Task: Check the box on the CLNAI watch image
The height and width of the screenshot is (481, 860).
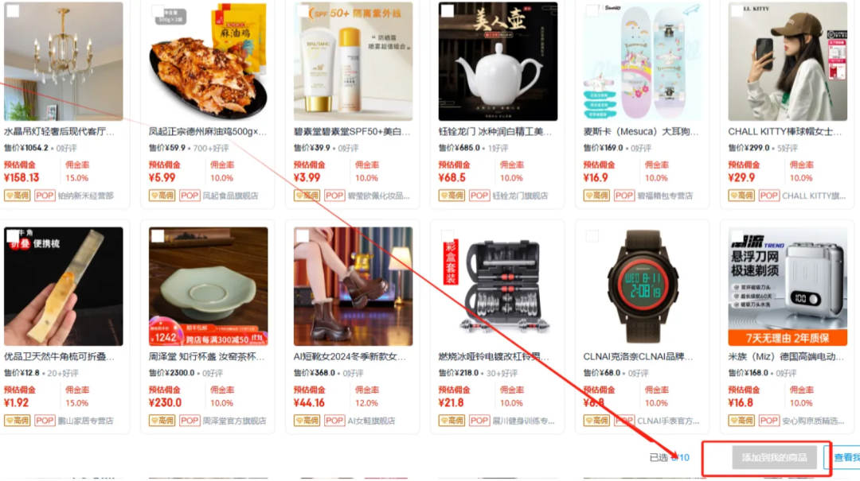Action: 592,236
